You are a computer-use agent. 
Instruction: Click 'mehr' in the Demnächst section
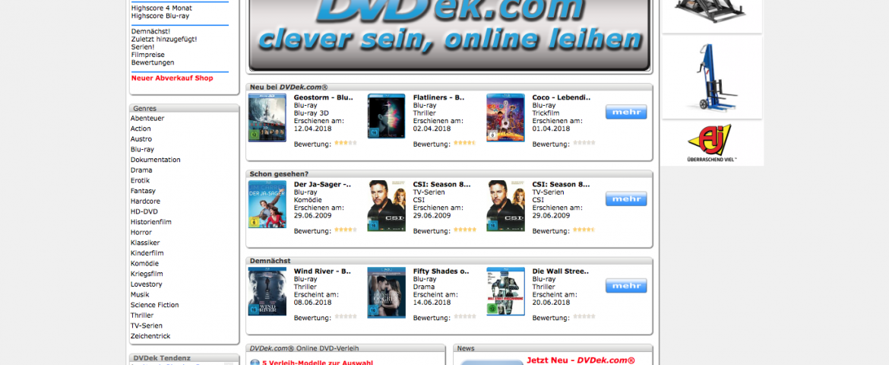coord(626,285)
